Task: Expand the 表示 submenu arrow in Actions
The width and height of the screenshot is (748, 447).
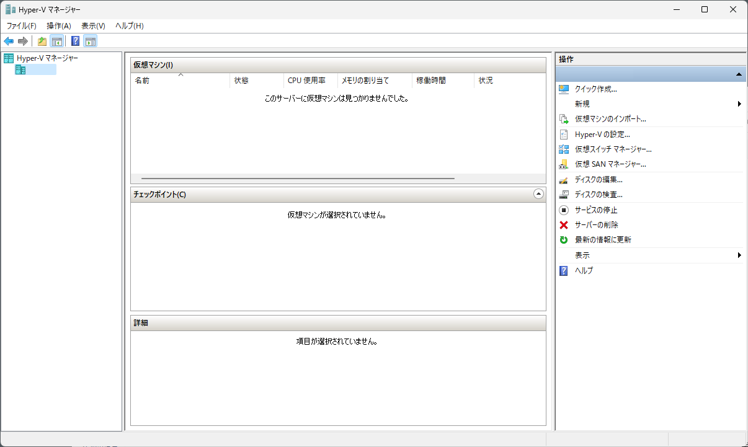Action: tap(740, 255)
